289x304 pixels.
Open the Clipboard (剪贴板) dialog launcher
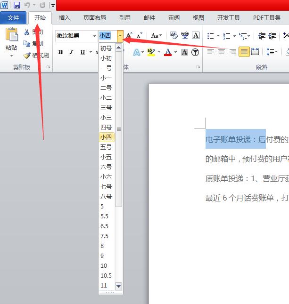tap(48, 67)
